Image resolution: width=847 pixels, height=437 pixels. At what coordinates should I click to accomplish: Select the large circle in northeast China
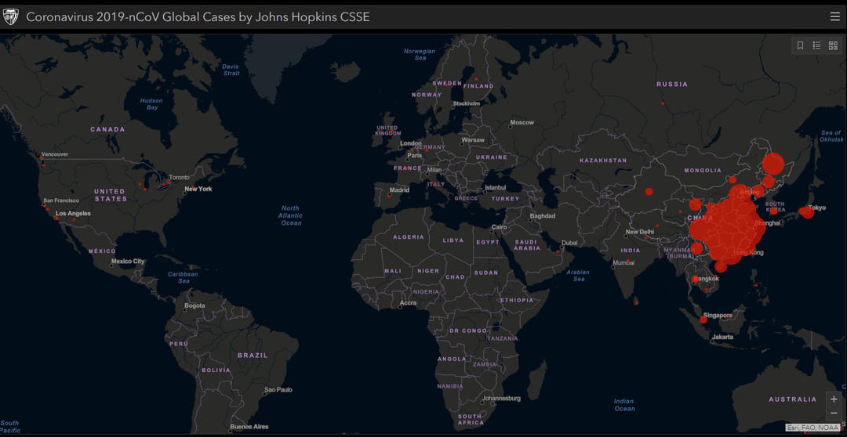point(773,164)
